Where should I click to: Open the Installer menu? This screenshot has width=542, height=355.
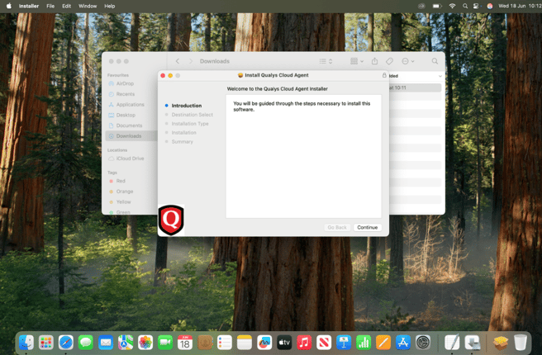coord(29,6)
